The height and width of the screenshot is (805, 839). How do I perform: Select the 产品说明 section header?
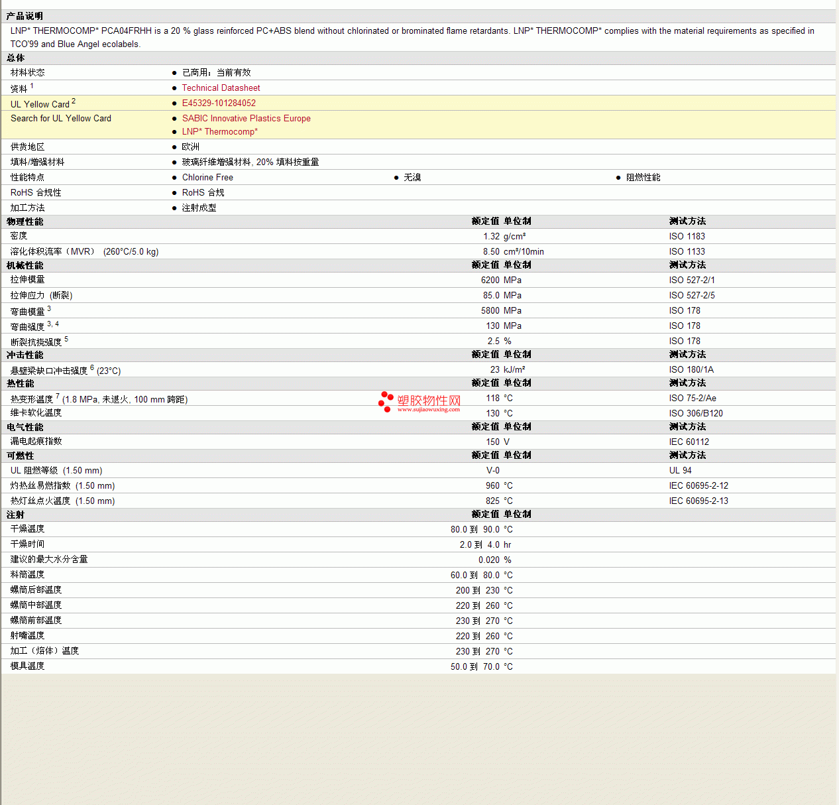(25, 16)
